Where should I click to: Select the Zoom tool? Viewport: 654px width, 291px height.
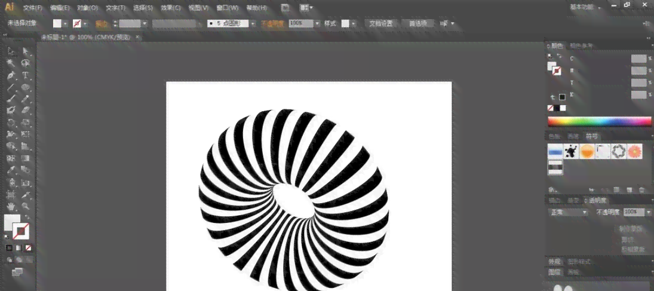point(26,206)
